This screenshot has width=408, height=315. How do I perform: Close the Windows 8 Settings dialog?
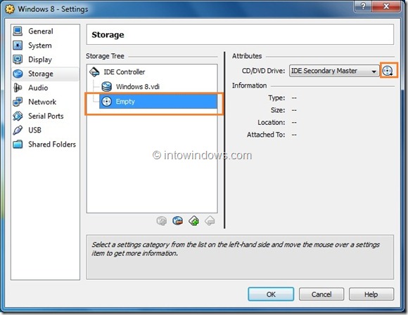(x=386, y=6)
